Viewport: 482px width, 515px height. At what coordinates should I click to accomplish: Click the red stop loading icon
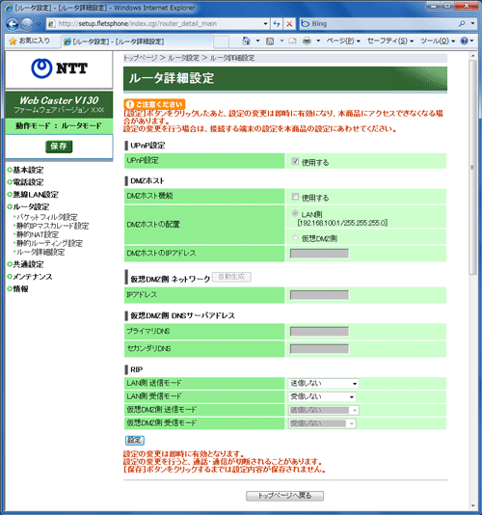[x=289, y=24]
